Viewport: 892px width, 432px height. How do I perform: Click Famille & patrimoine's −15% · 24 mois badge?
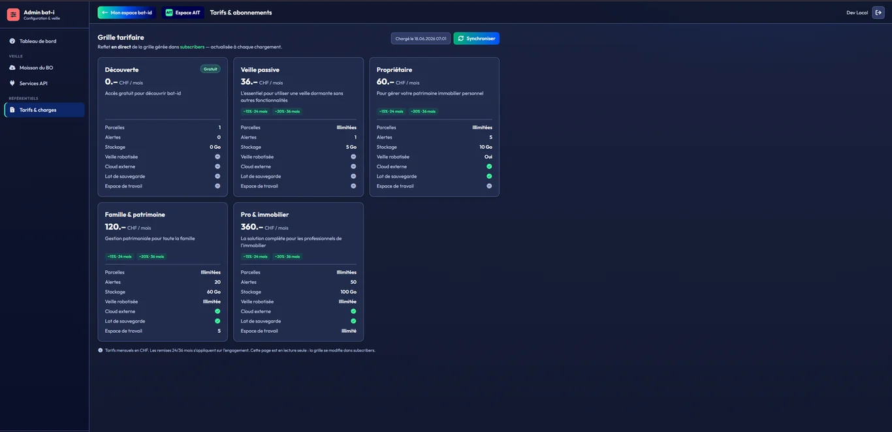(x=119, y=256)
